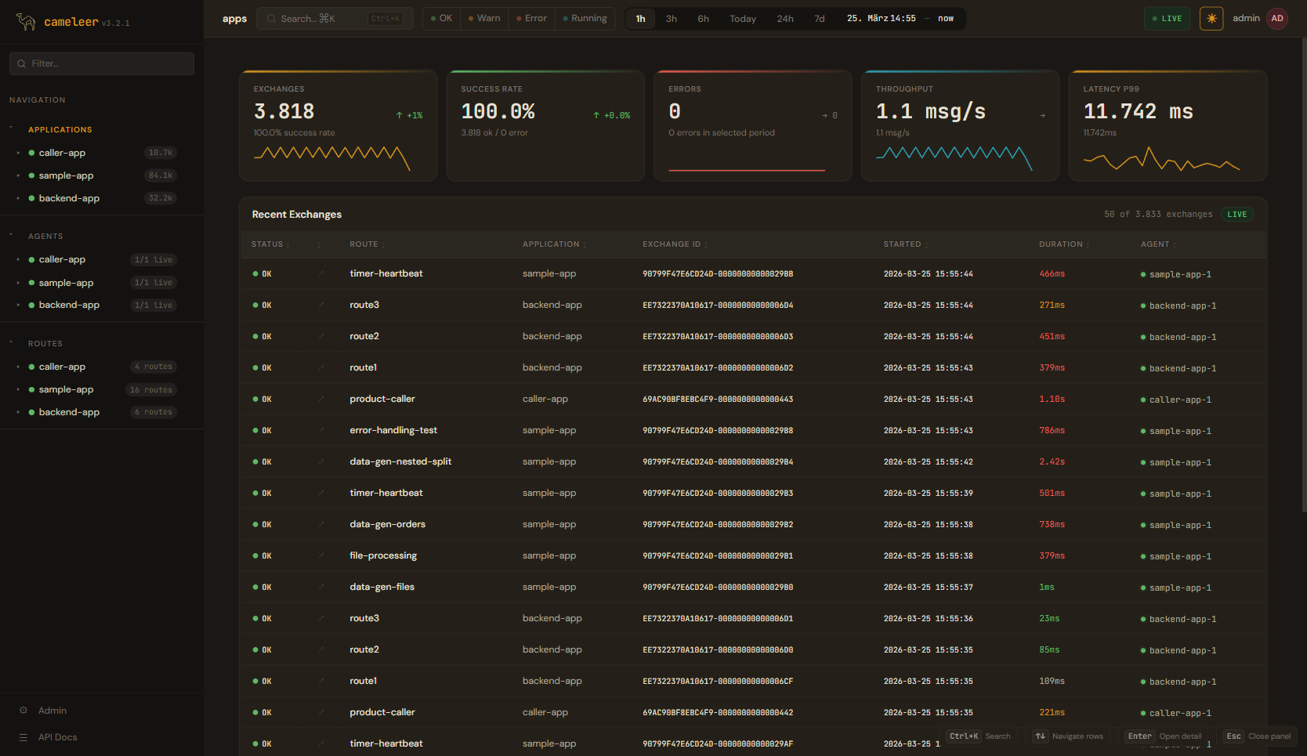Click the cameleer camel logo
Viewport: 1307px width, 756px height.
click(x=26, y=22)
